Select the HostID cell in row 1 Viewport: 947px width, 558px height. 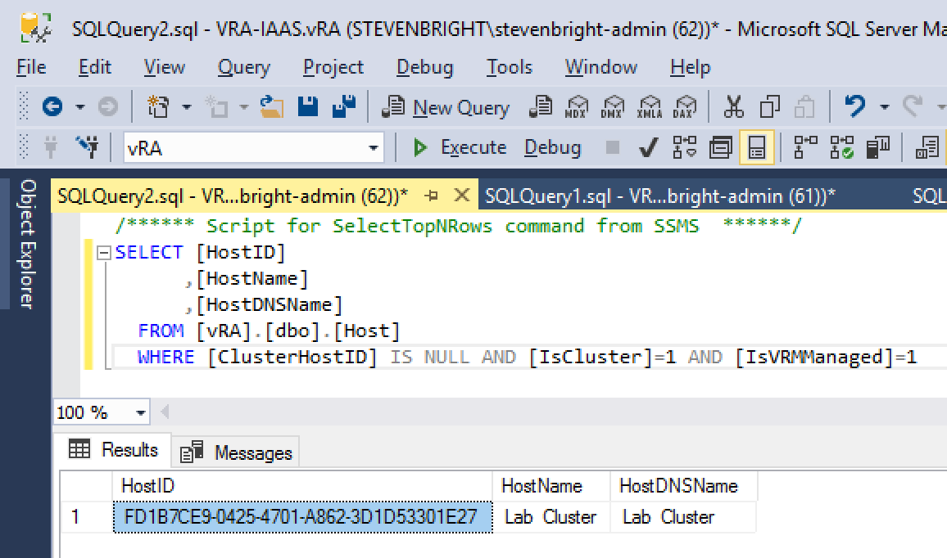tap(301, 517)
